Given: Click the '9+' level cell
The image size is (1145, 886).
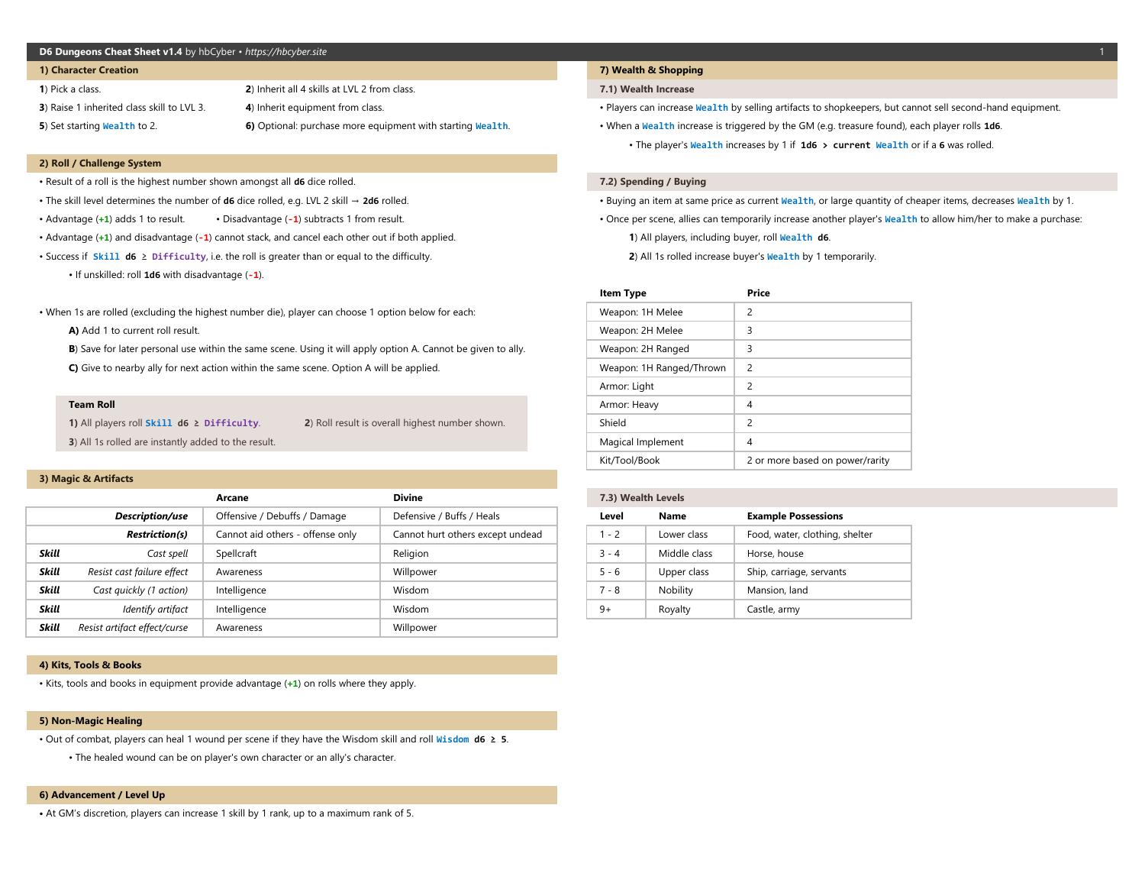Looking at the screenshot, I should [x=617, y=610].
